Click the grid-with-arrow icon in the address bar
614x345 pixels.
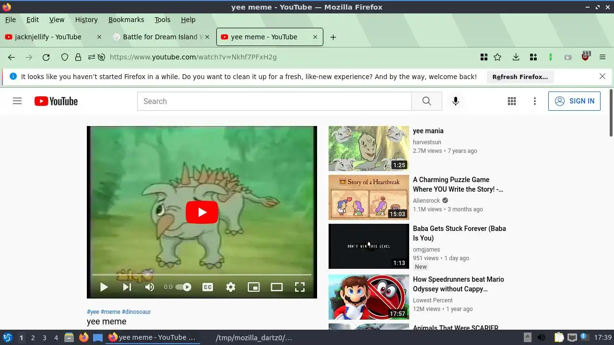(484, 57)
